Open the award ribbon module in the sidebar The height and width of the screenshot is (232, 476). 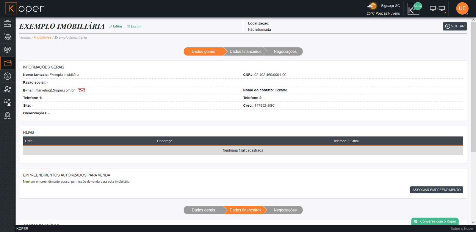click(x=7, y=116)
